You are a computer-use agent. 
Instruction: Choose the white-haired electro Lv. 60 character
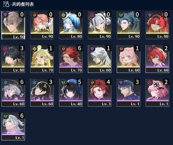coord(100,59)
